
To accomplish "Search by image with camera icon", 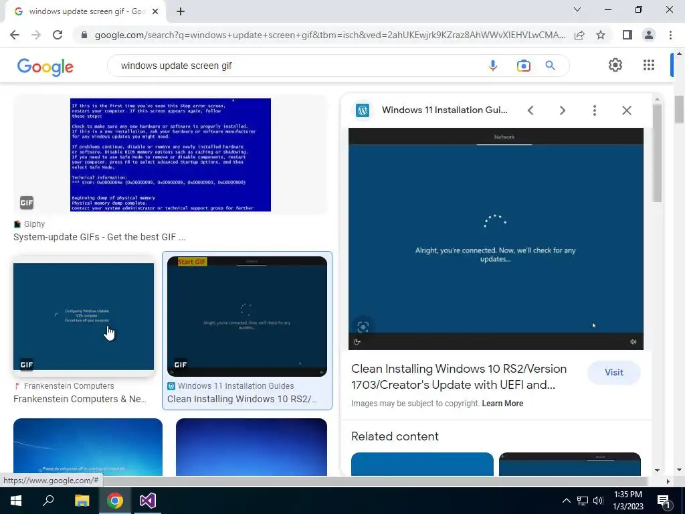I will point(523,66).
